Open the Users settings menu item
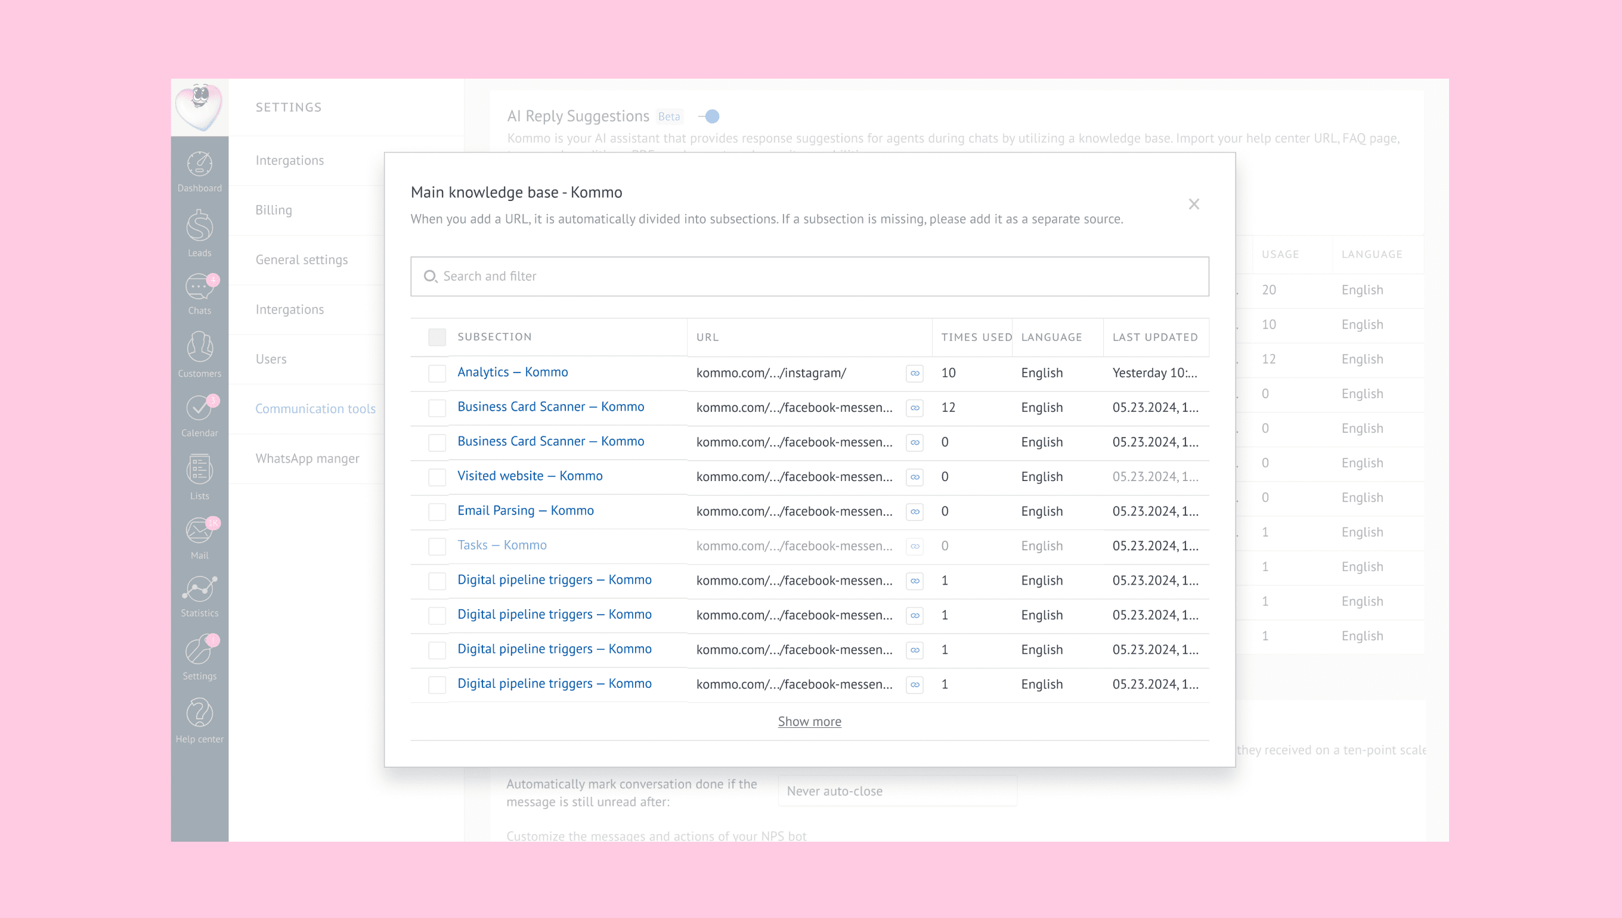 [271, 359]
